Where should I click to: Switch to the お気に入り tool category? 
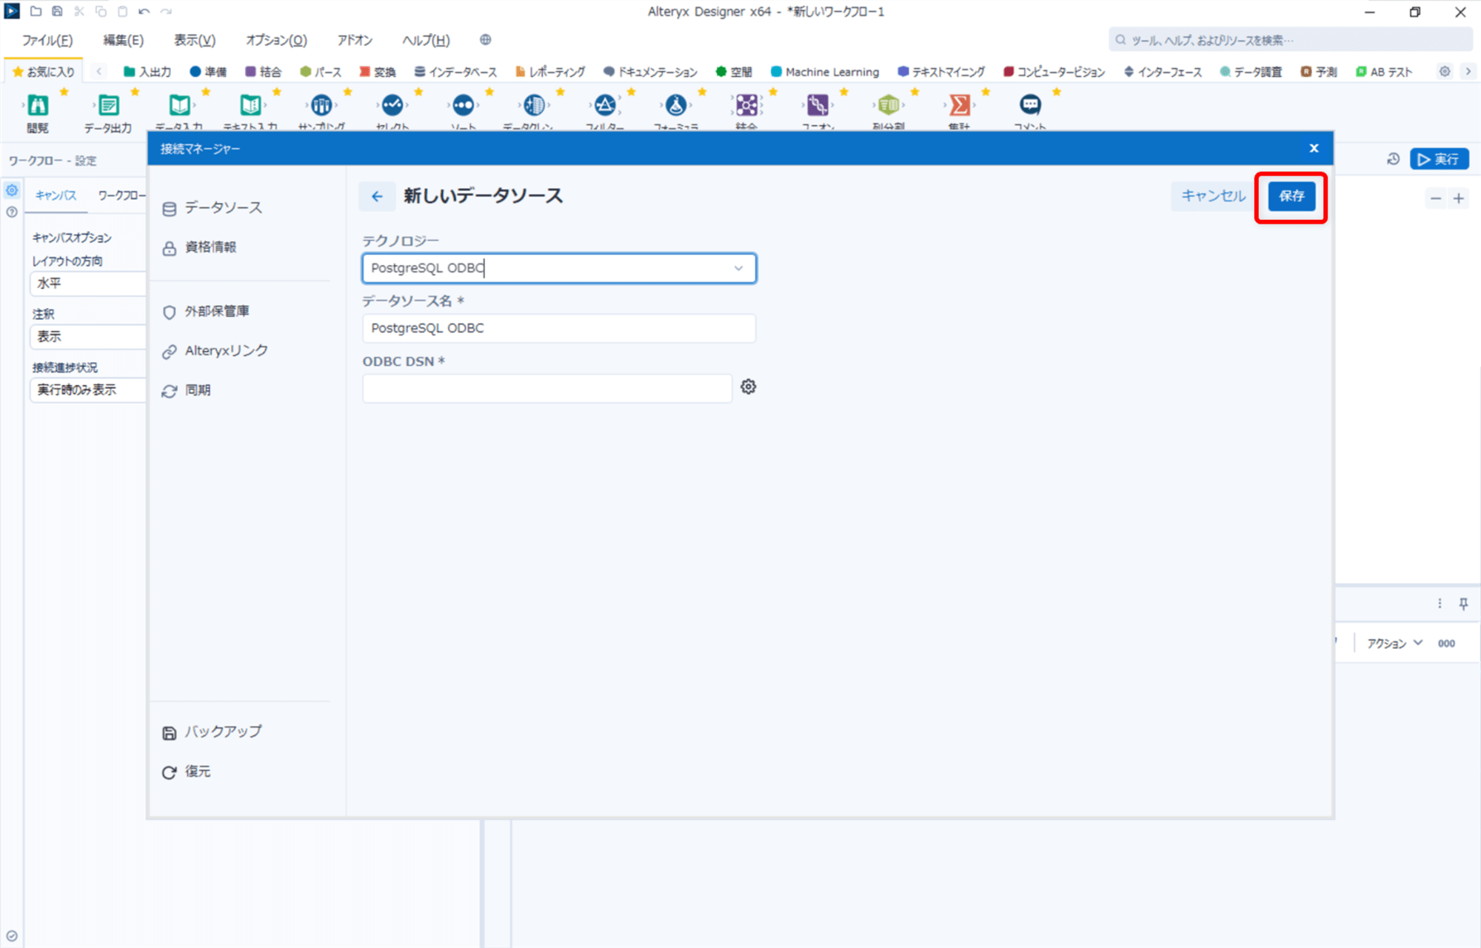click(x=44, y=72)
